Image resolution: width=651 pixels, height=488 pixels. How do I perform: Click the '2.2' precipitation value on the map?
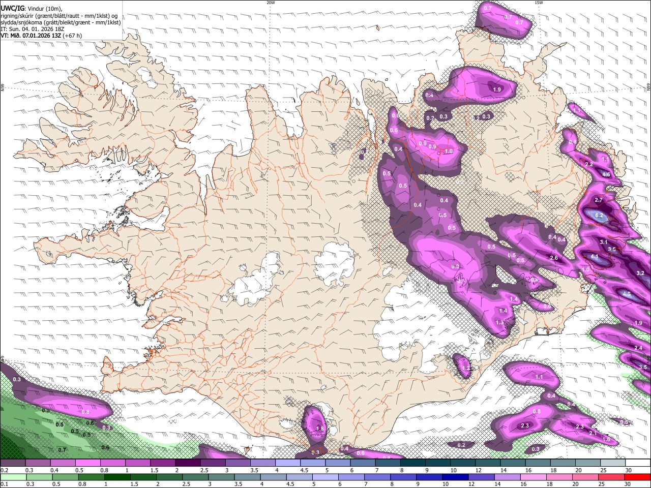(x=589, y=165)
